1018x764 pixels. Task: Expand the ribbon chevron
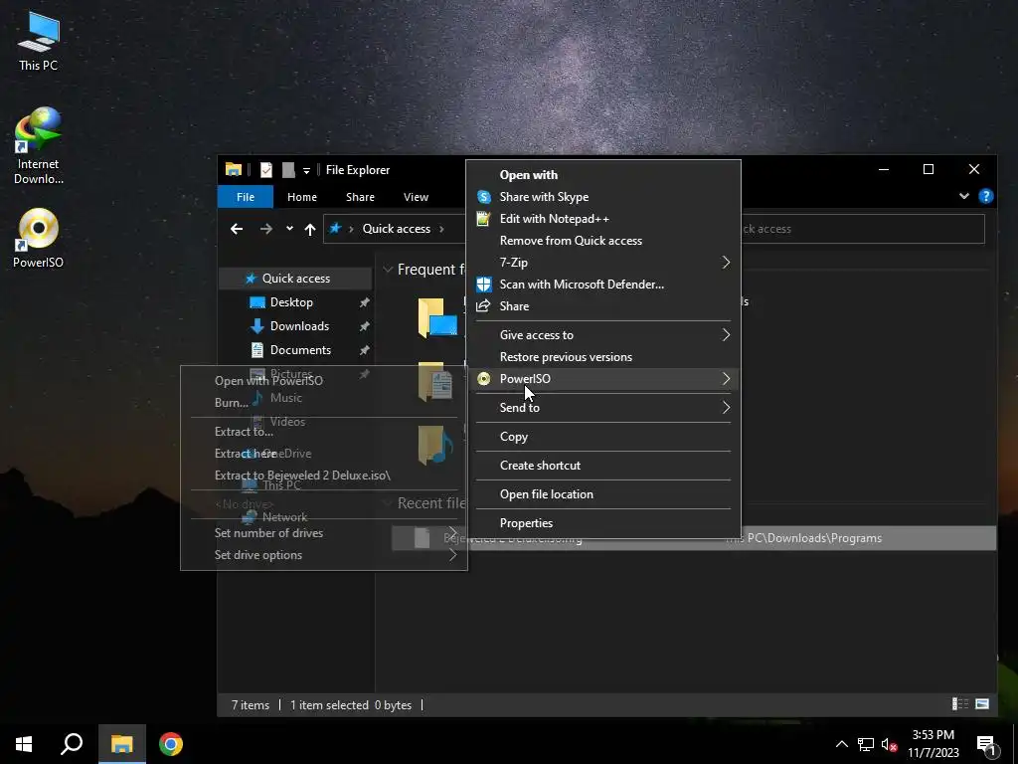[964, 196]
